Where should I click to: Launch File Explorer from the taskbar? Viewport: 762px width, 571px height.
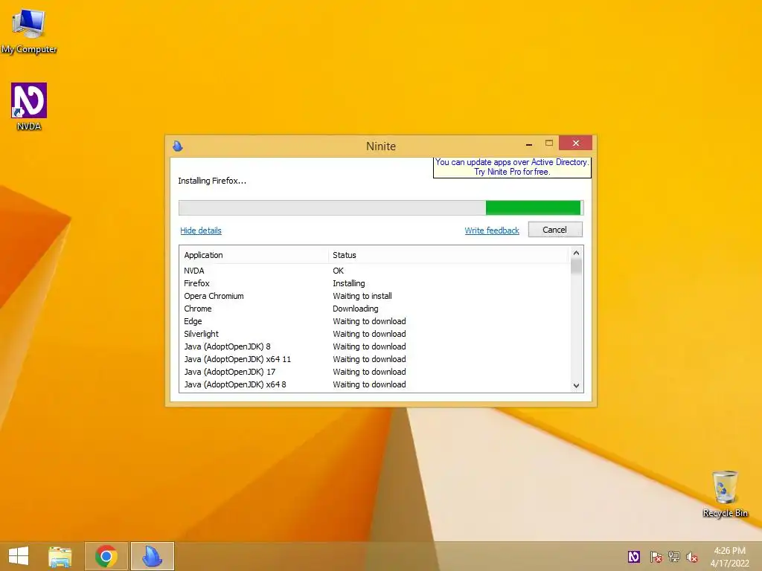(x=60, y=556)
